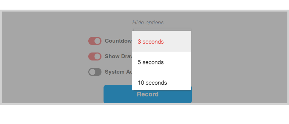Select the 3 seconds option
289x124 pixels.
point(162,42)
